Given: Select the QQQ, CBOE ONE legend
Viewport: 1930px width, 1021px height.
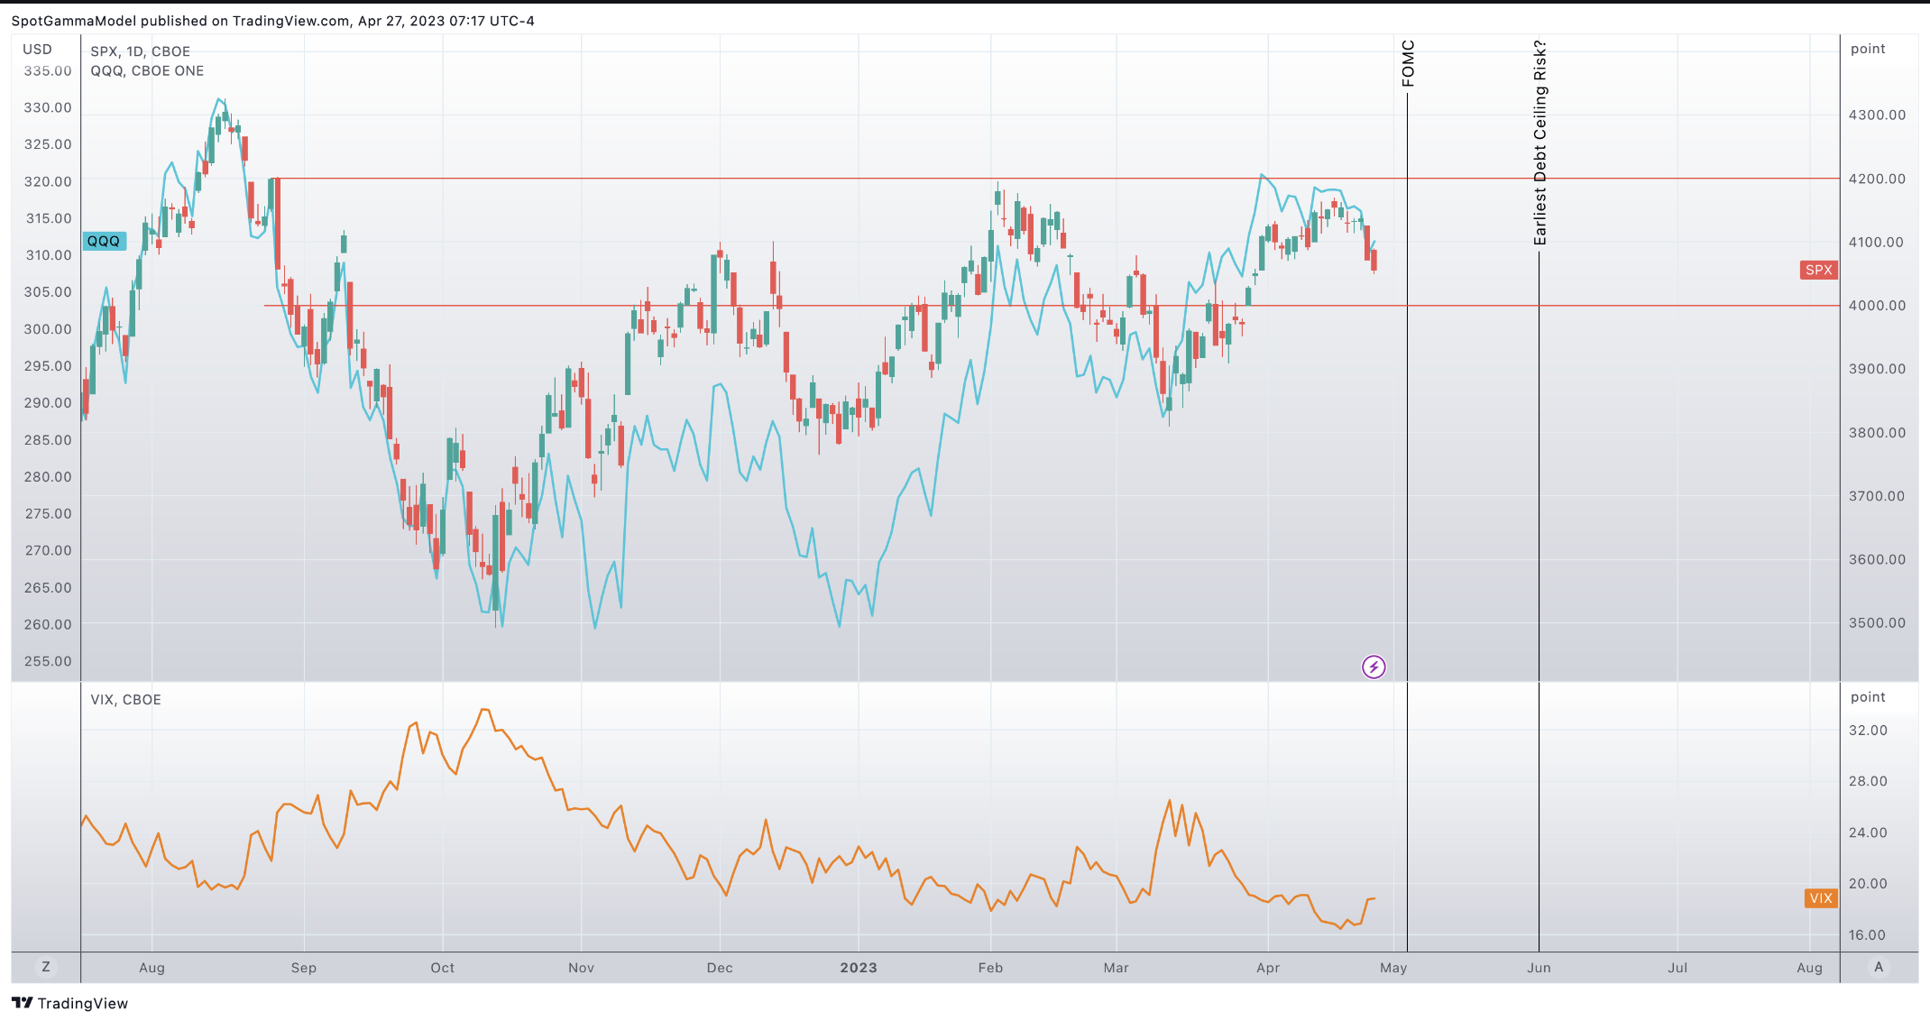Looking at the screenshot, I should tap(147, 71).
